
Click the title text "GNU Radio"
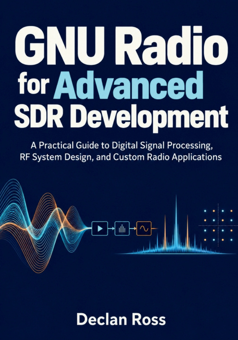[121, 45]
